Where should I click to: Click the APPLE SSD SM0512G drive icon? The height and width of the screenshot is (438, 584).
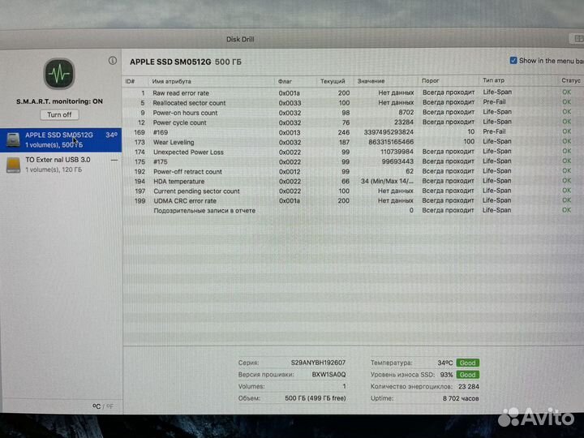pos(13,140)
